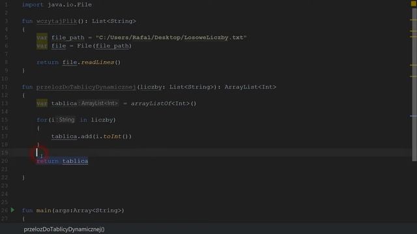Click 'liczby' in the for loop header
The image size is (417, 234).
point(102,120)
